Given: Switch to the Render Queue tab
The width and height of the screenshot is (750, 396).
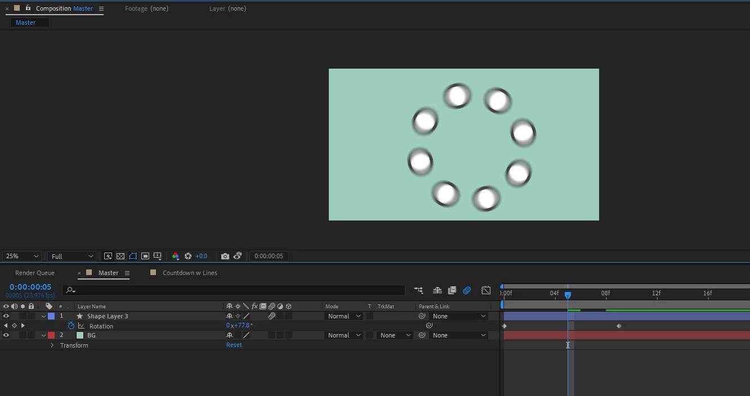Looking at the screenshot, I should click(x=35, y=273).
